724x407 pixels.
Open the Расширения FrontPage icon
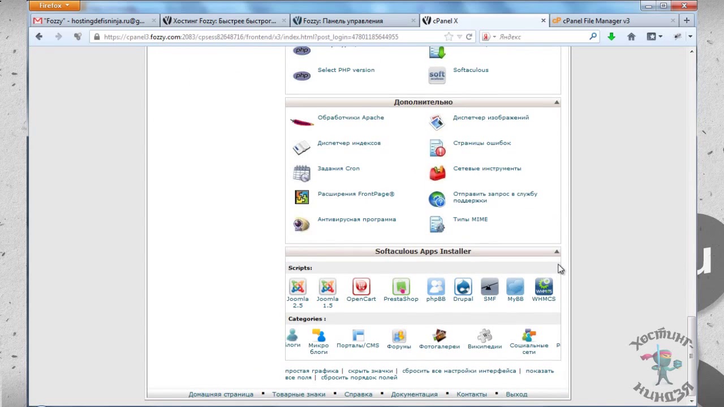(x=301, y=197)
